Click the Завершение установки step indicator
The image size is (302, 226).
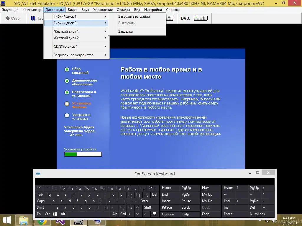click(67, 115)
